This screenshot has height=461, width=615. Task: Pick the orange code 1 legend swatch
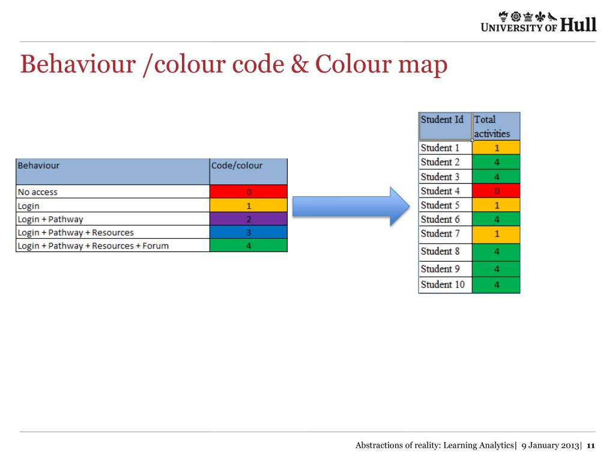click(249, 205)
